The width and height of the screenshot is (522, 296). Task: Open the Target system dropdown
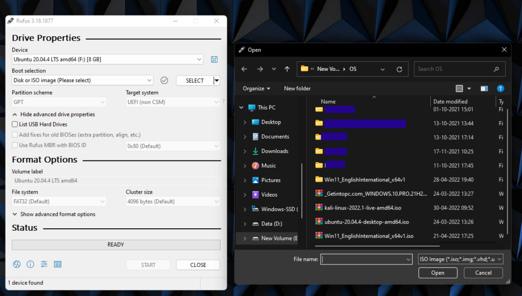tap(173, 102)
